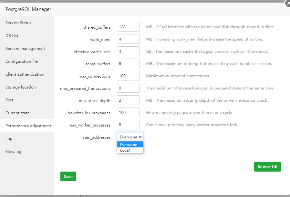290x197 pixels.
Task: Go to the DB List section
Action: point(12,36)
